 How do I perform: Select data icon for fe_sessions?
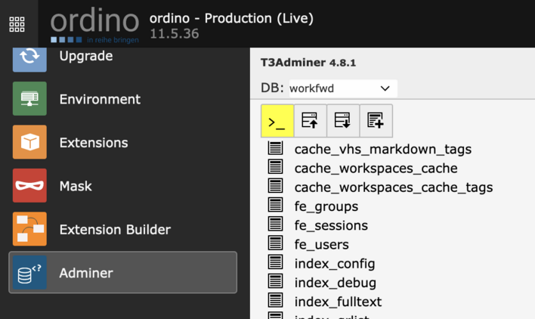(275, 225)
